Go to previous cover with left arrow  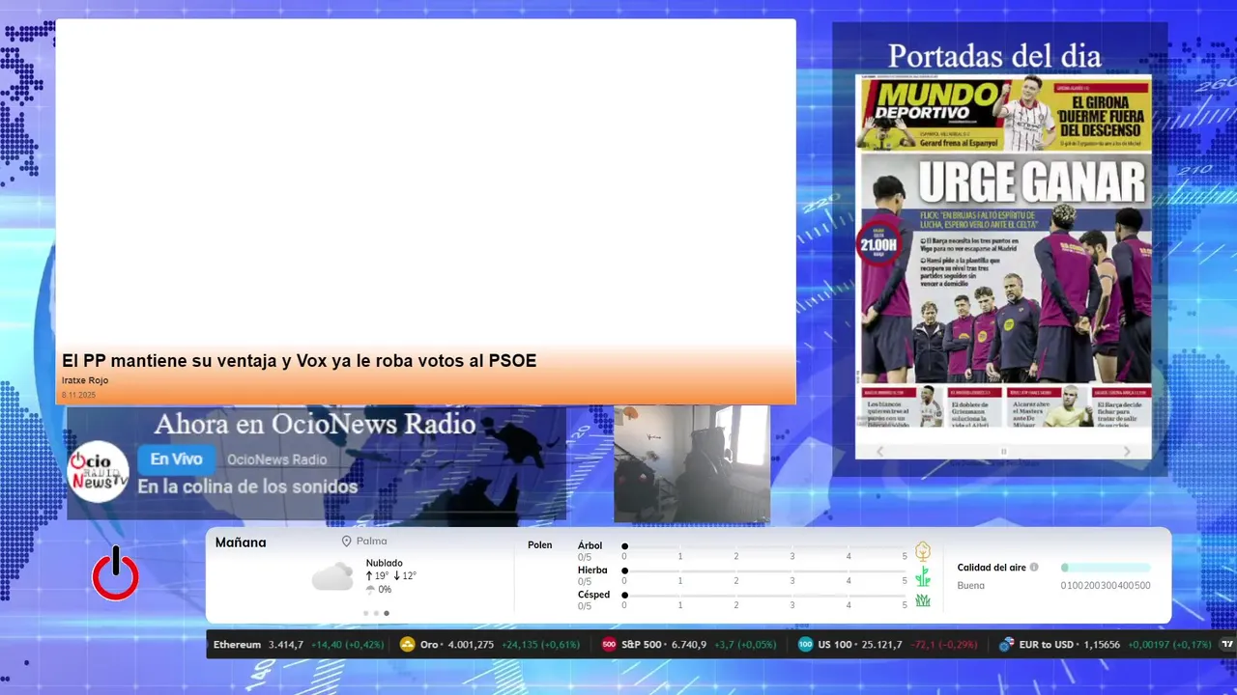[879, 451]
